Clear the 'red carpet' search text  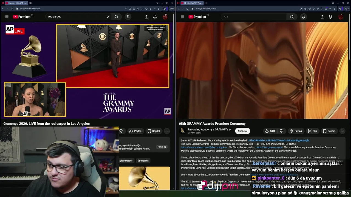click(x=108, y=17)
